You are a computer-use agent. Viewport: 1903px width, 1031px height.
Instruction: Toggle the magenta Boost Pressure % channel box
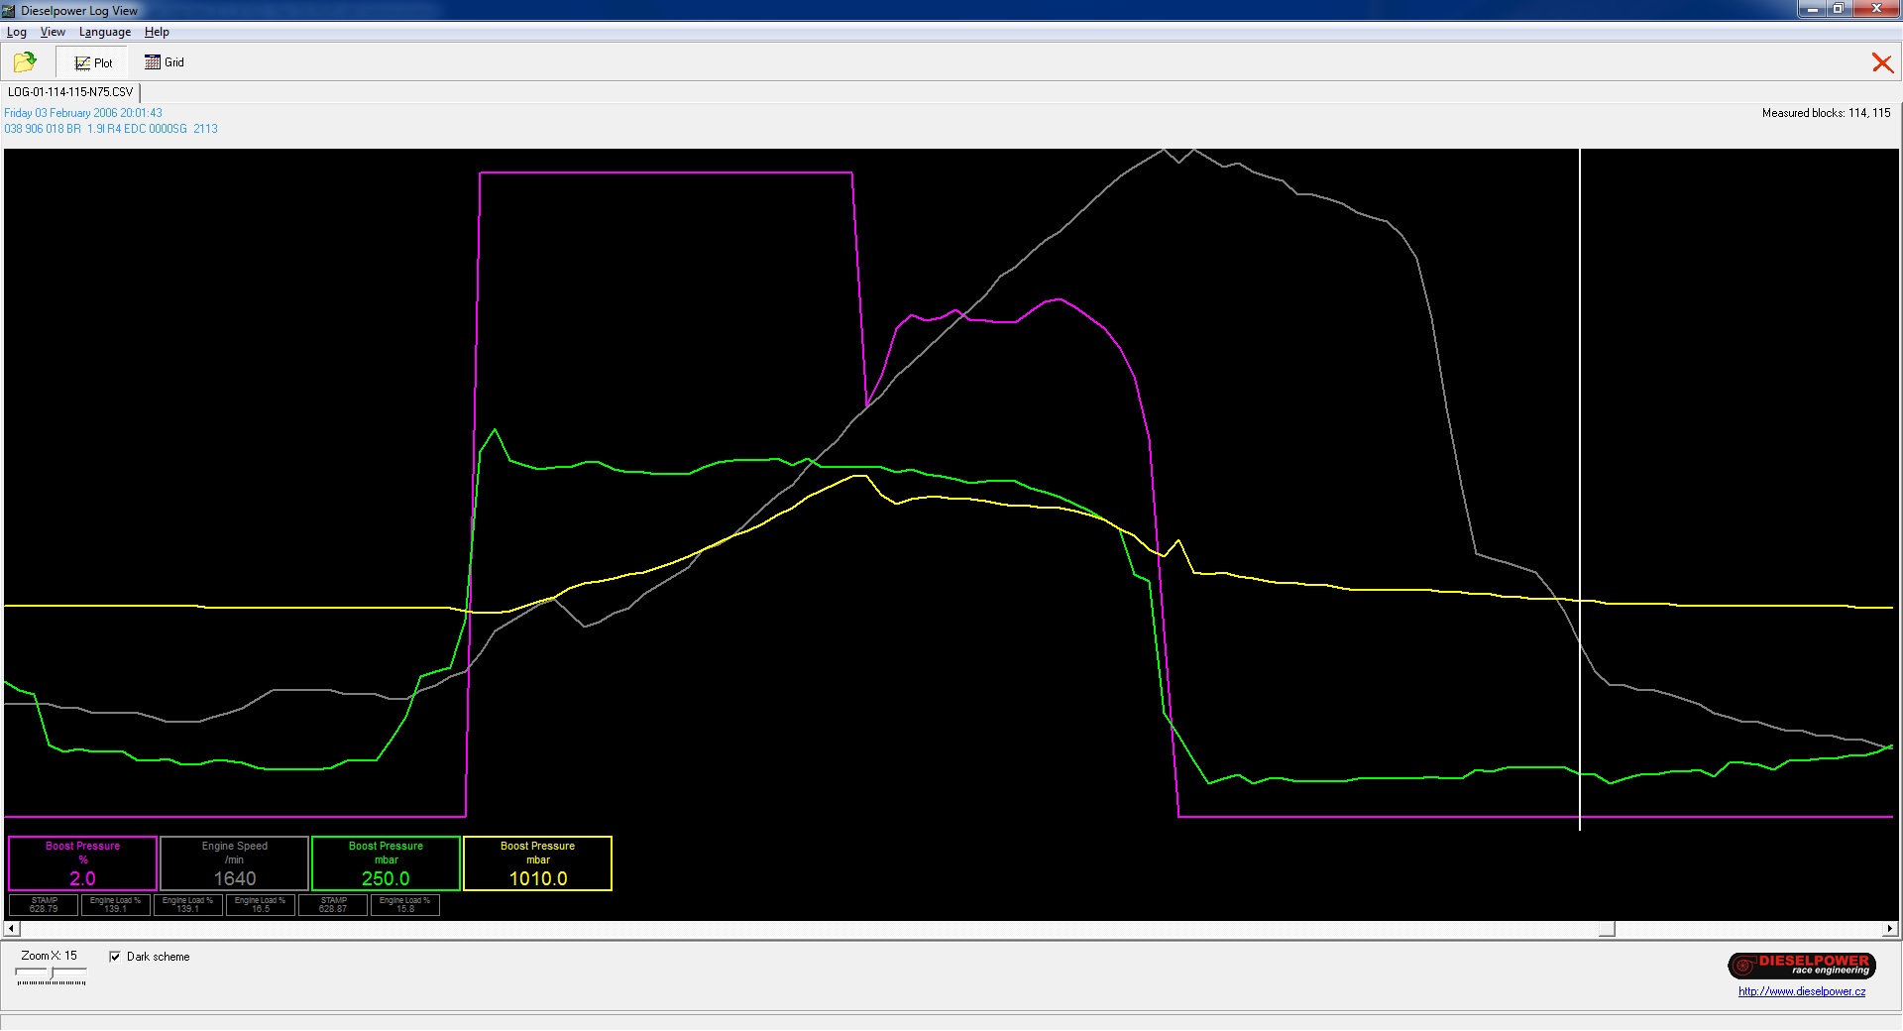point(83,863)
